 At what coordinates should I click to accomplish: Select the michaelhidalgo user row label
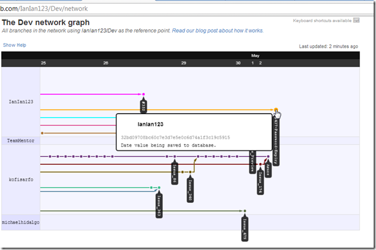coord(21,222)
